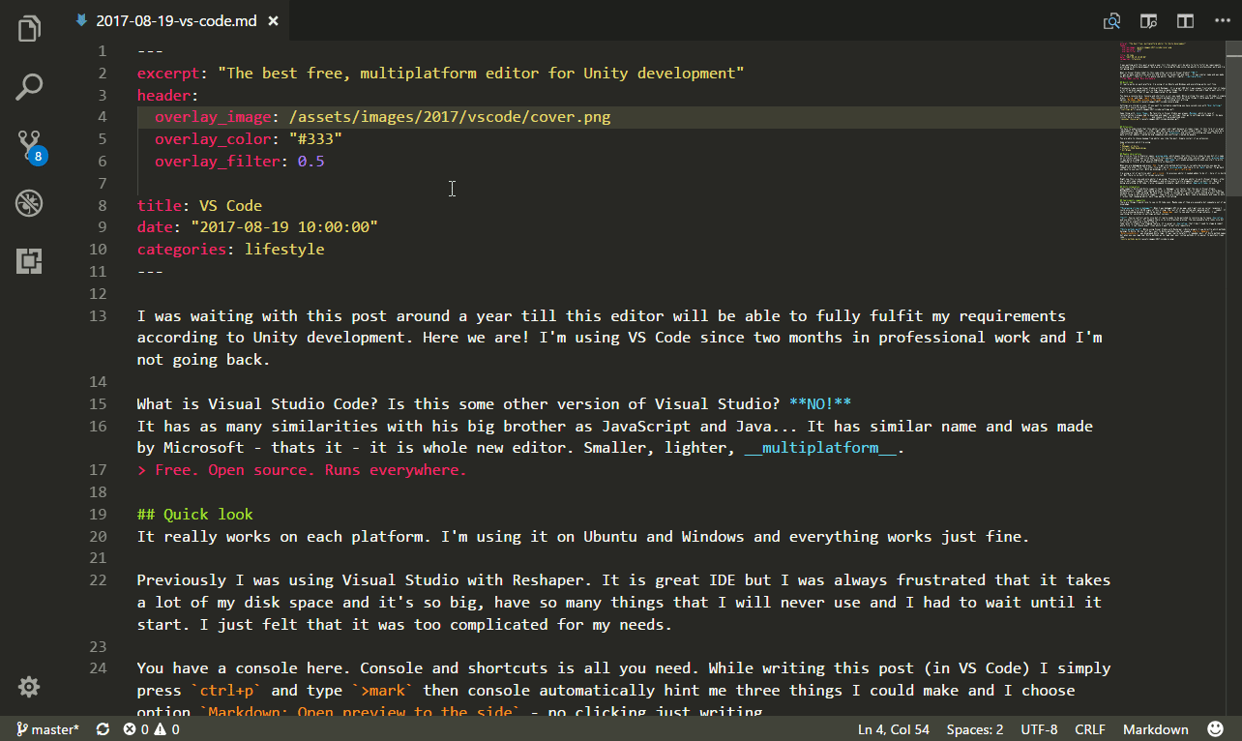Click the text 'What is Visual Studio Code?'
The image size is (1242, 741).
pos(257,403)
